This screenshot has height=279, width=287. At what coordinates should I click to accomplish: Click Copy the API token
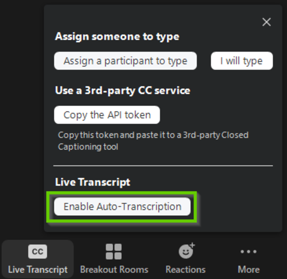tap(107, 115)
